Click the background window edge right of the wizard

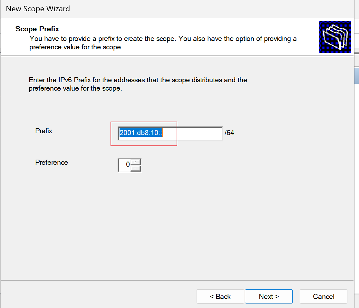[x=356, y=183]
